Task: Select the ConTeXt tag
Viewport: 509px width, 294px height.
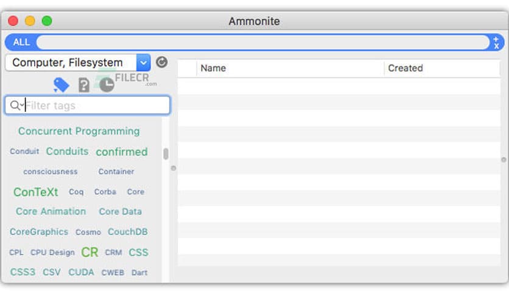Action: click(x=36, y=192)
